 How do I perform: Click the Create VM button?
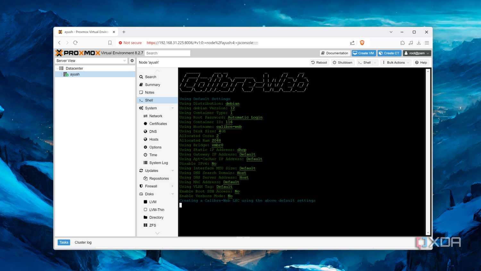364,53
